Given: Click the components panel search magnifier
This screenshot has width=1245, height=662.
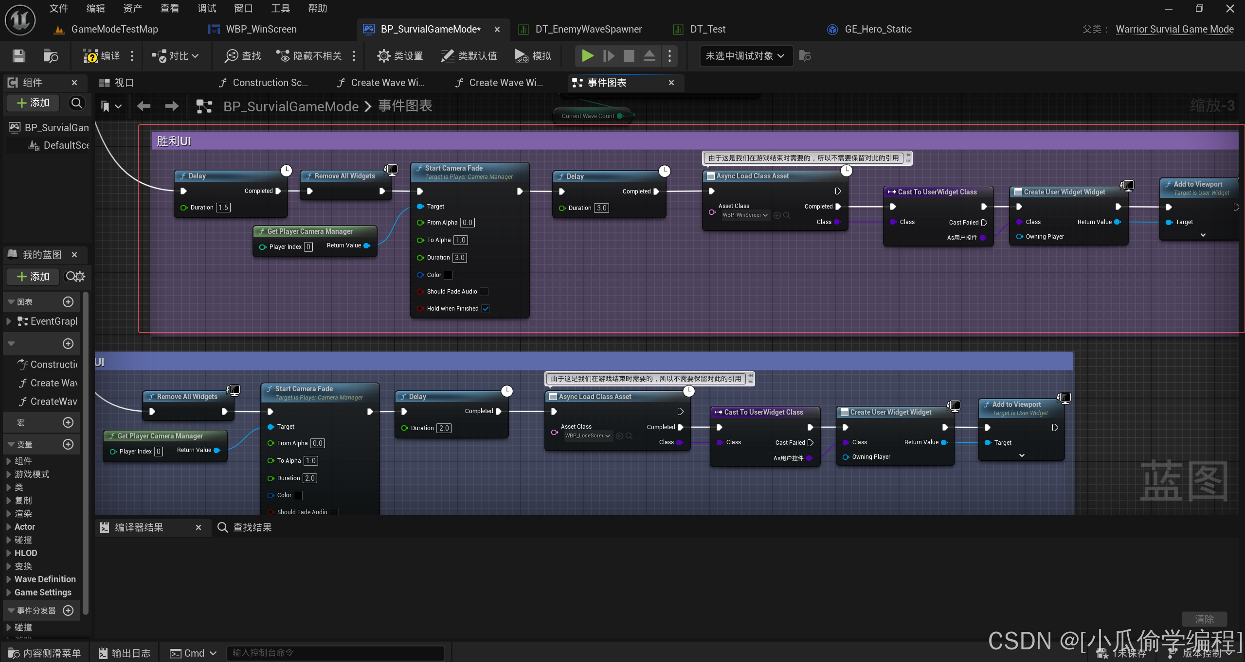Looking at the screenshot, I should [76, 103].
